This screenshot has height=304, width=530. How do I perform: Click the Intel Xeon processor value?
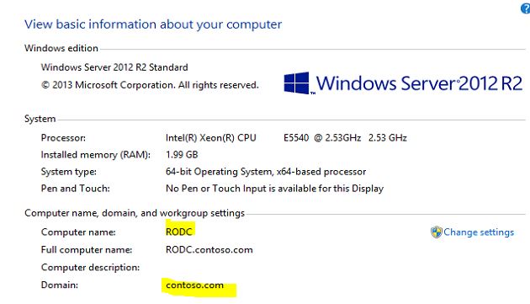[286, 138]
